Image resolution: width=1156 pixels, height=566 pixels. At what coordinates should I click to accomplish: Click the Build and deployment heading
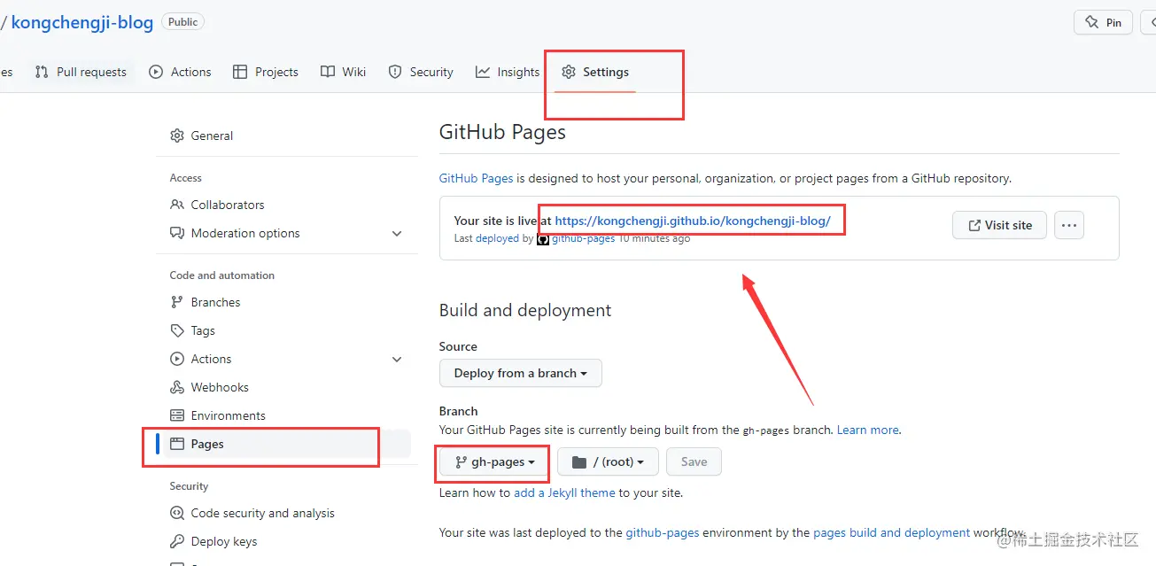525,310
